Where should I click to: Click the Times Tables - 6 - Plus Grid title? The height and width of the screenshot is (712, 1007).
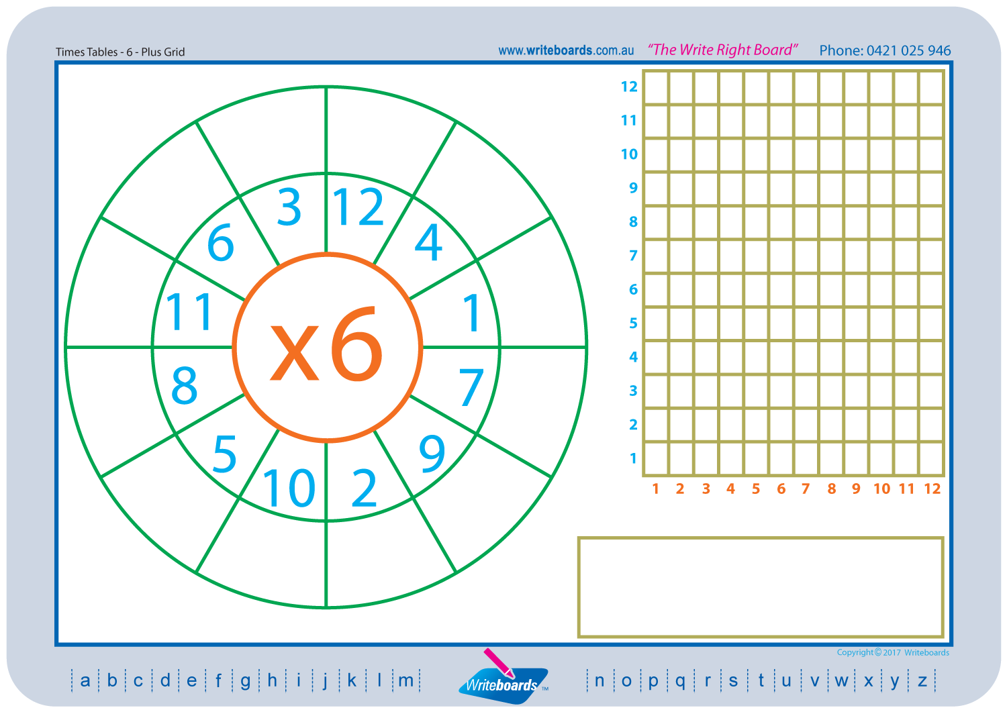(x=120, y=52)
